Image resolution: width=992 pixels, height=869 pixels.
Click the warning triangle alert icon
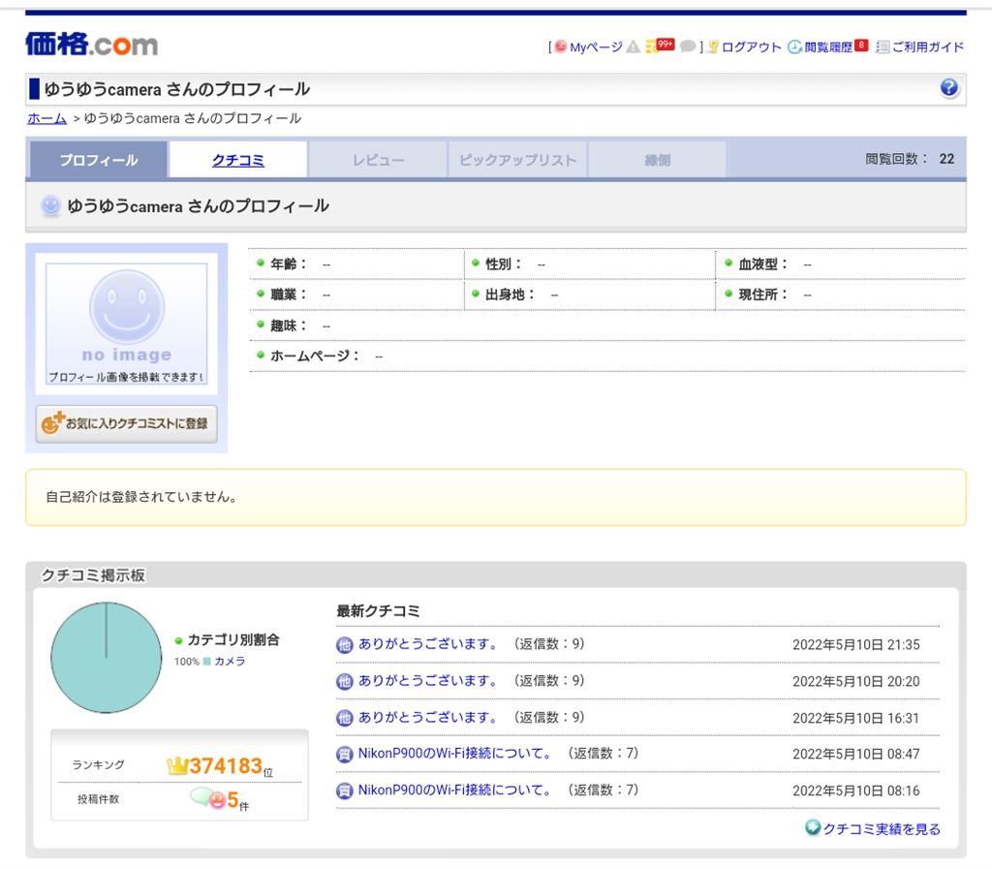(633, 47)
